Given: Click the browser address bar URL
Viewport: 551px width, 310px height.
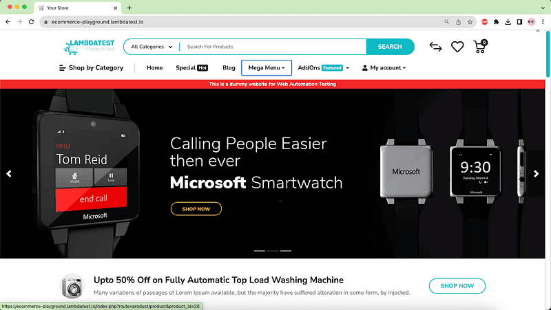Looking at the screenshot, I should coord(97,22).
